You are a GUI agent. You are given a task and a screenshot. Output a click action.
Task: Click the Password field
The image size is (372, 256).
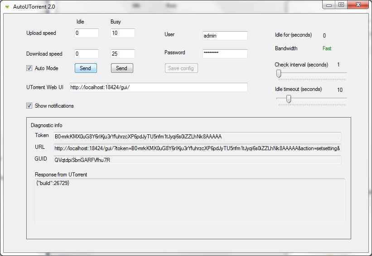tap(225, 54)
